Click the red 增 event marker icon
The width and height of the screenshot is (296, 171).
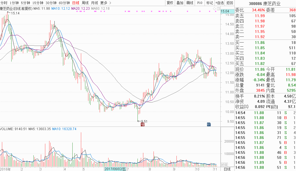click(x=142, y=124)
